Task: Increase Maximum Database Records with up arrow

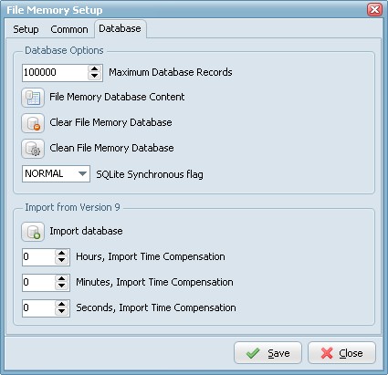Action: pyautogui.click(x=95, y=69)
